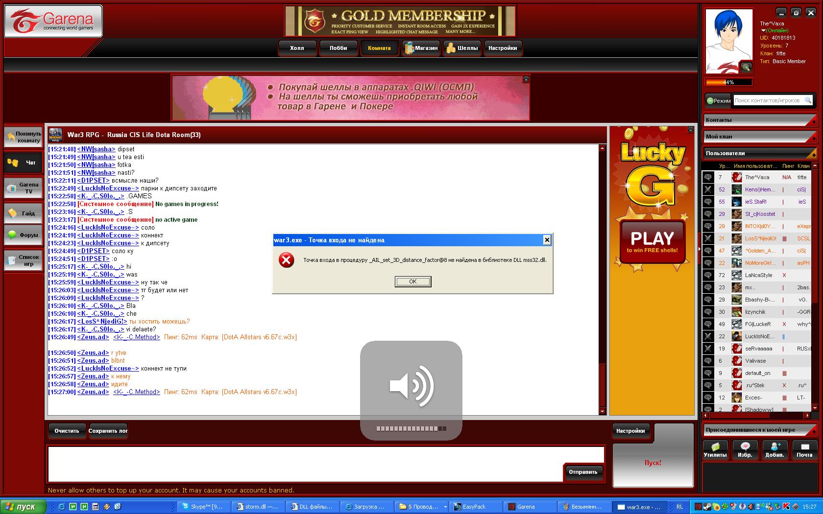Click the chat message input box
This screenshot has width=823, height=514.
pyautogui.click(x=306, y=464)
